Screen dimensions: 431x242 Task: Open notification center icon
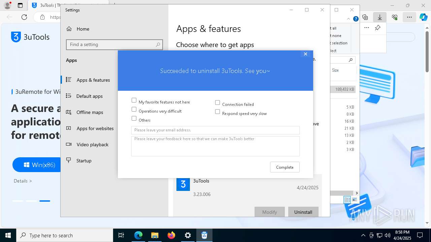click(420, 235)
